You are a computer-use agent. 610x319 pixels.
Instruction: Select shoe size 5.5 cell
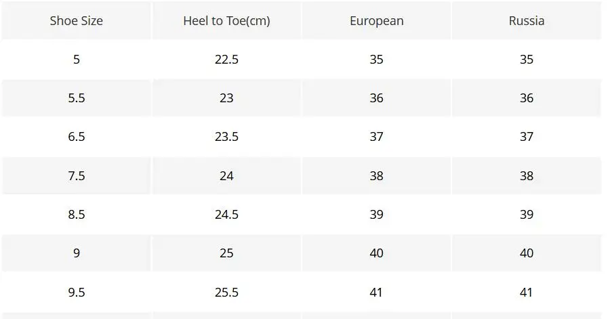pyautogui.click(x=77, y=98)
